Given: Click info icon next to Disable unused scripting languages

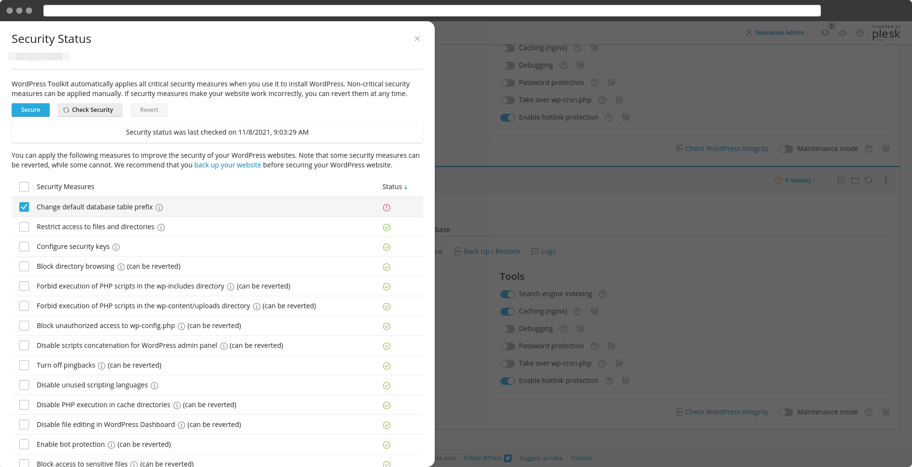Looking at the screenshot, I should click(x=154, y=385).
